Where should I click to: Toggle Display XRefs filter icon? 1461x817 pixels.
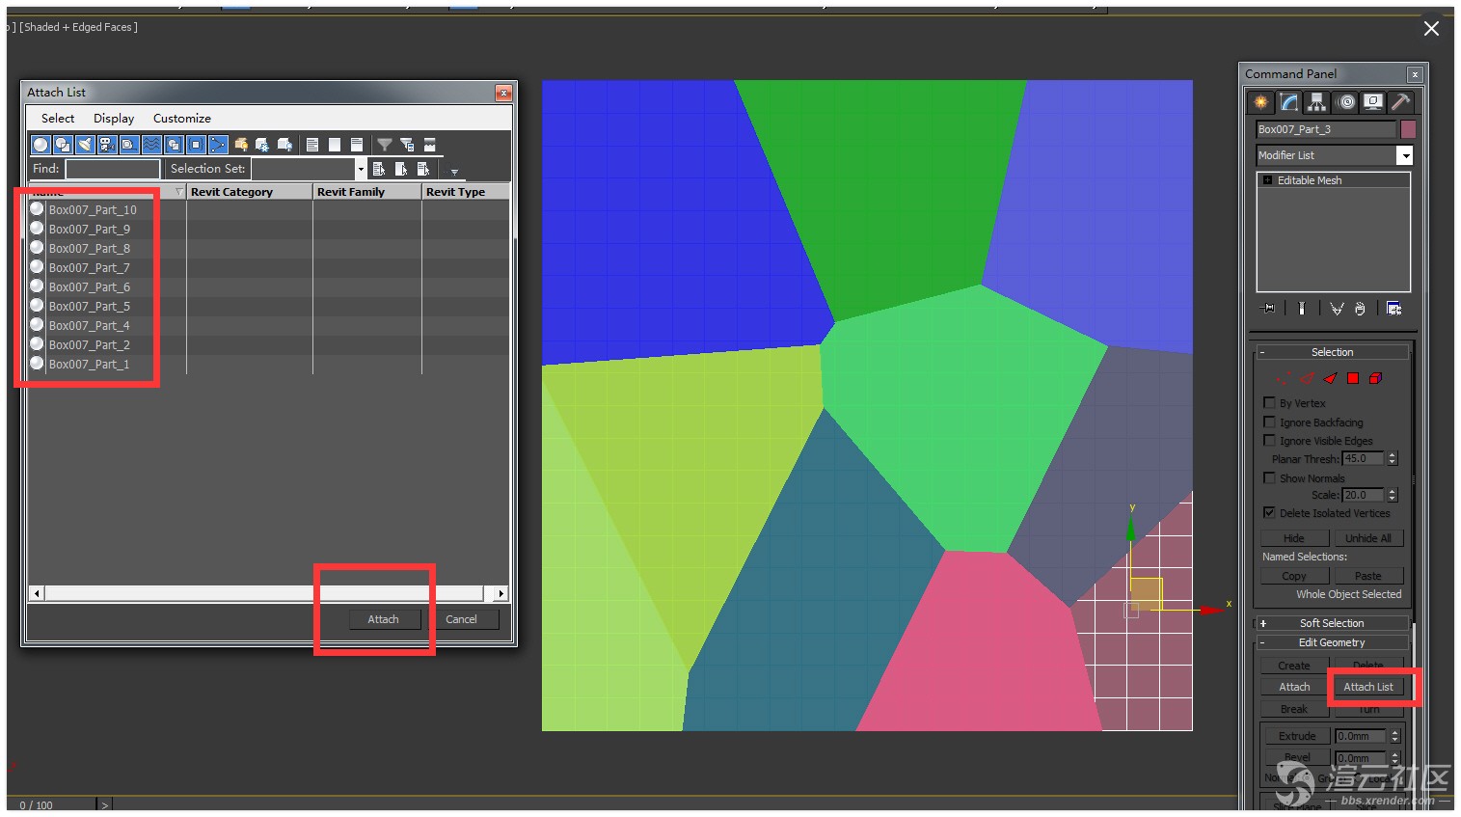(x=196, y=145)
